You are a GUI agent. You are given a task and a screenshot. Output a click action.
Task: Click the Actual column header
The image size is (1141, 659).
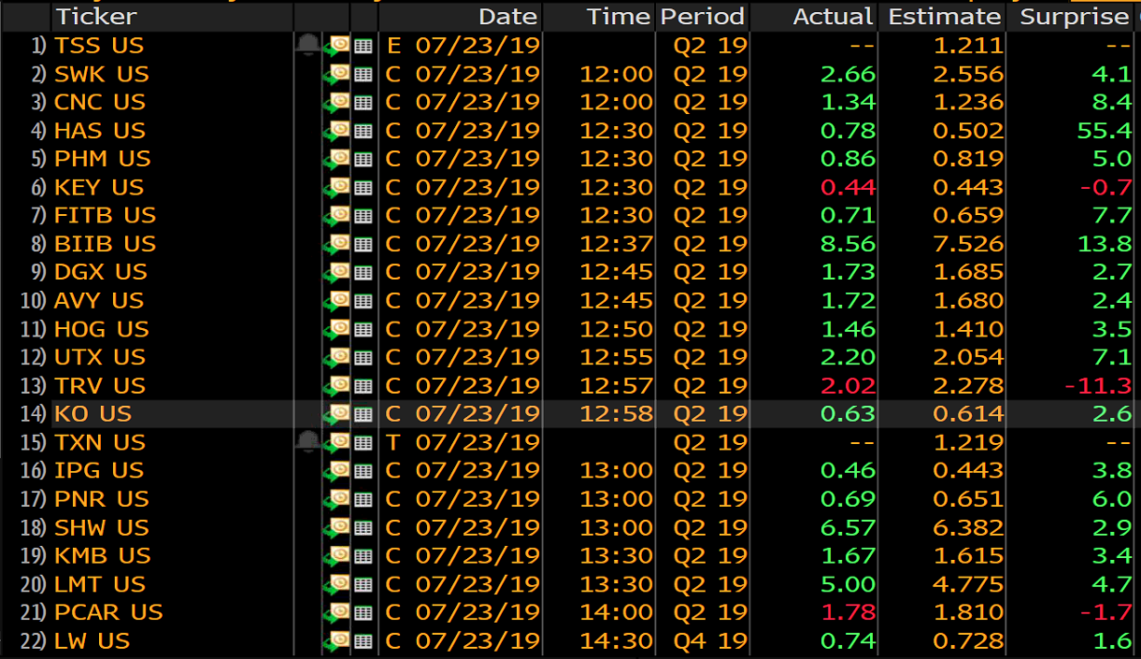point(833,16)
